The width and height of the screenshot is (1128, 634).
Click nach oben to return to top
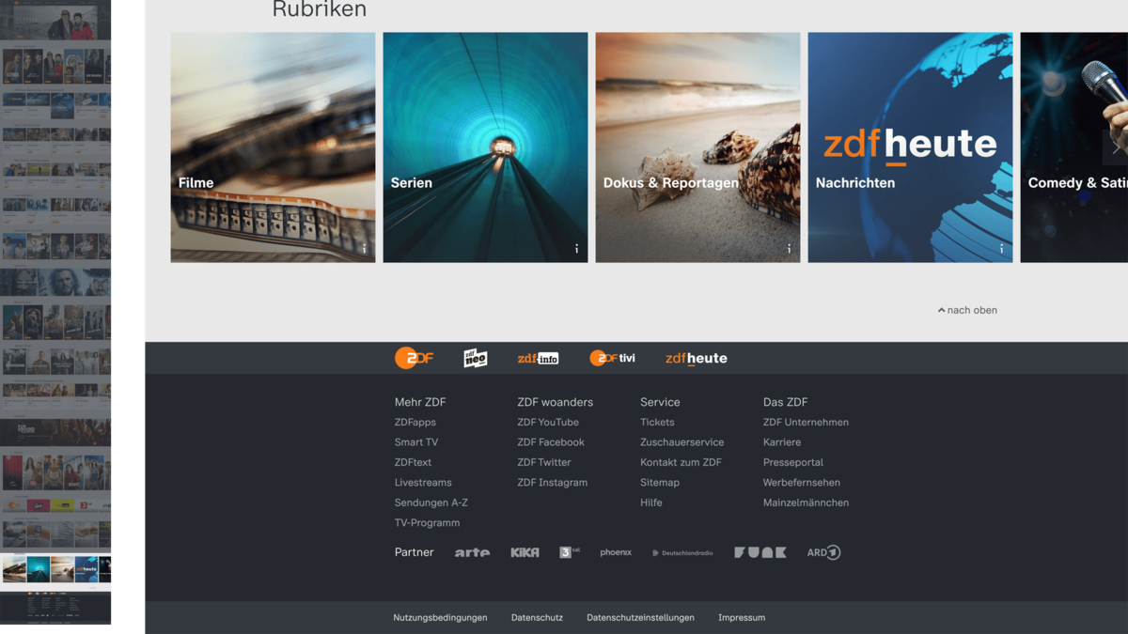coord(966,310)
